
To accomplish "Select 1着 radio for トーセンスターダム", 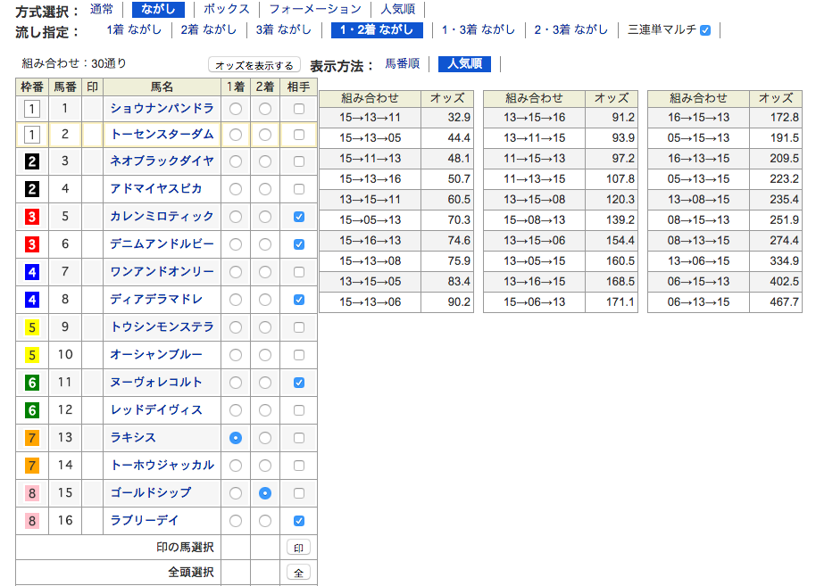I will pyautogui.click(x=236, y=135).
